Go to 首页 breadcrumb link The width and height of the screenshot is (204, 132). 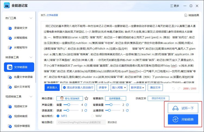point(43,15)
